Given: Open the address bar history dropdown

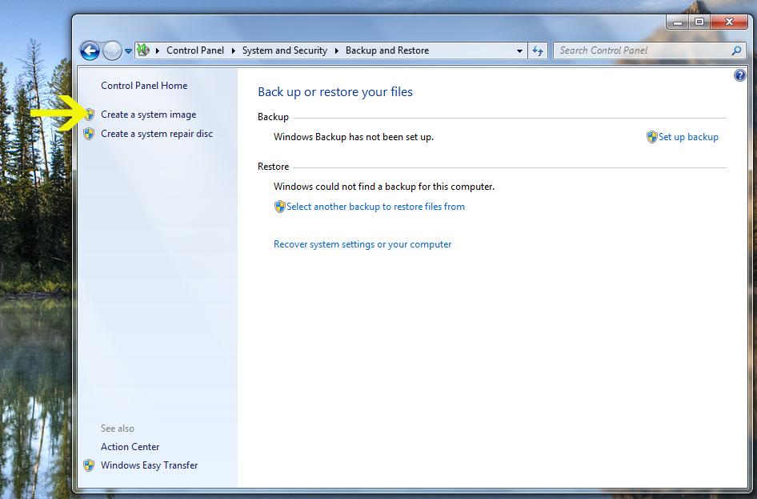Looking at the screenshot, I should 519,50.
